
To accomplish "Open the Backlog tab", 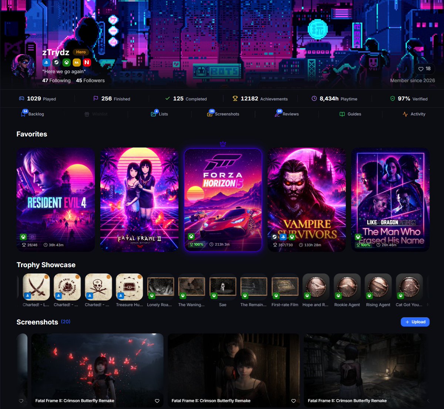I will click(33, 114).
